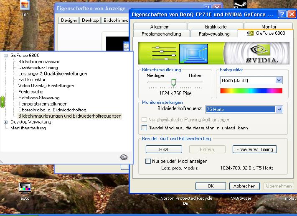Click the Abbrechen button
This screenshot has width=297, height=216.
pos(244,186)
